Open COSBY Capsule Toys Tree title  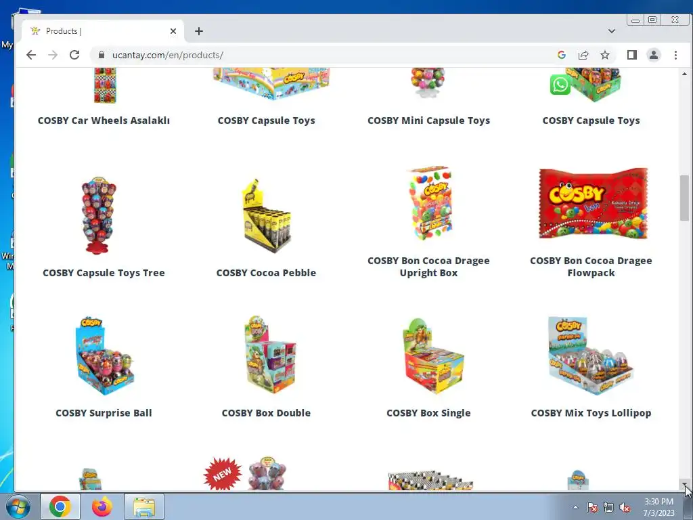(x=104, y=273)
